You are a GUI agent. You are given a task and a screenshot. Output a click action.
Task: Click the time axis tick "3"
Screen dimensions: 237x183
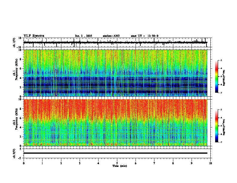point(80,163)
